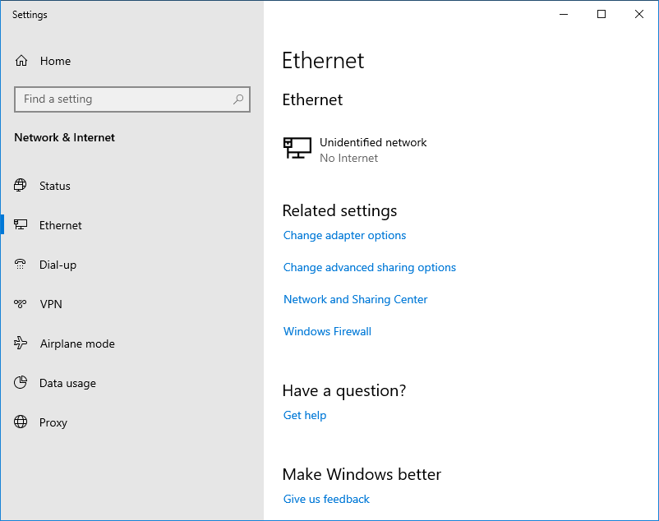Click the Ethernet monitor icon in sidebar
Screen dimensions: 659x521
coord(21,225)
